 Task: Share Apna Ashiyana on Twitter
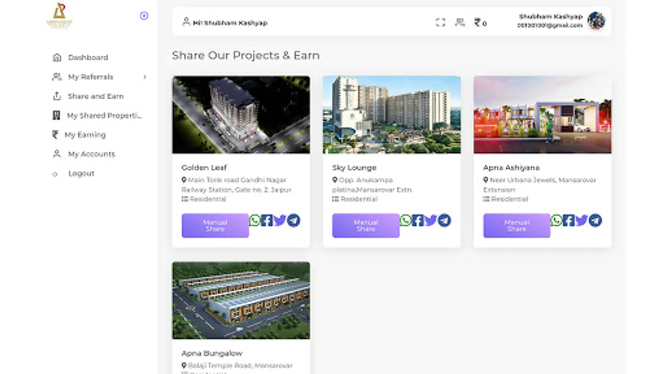click(x=582, y=220)
